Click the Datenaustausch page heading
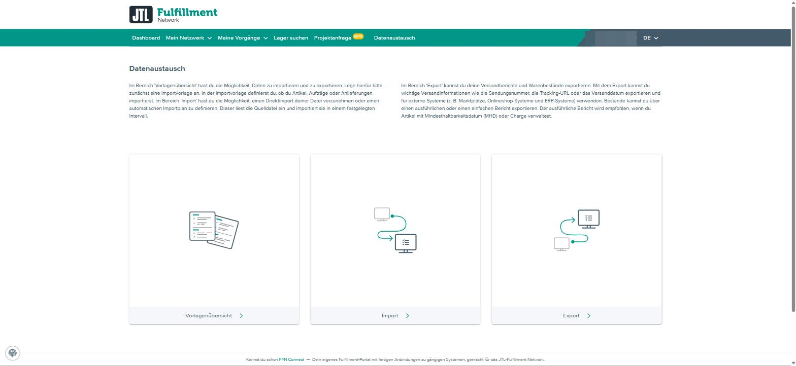 pos(157,68)
